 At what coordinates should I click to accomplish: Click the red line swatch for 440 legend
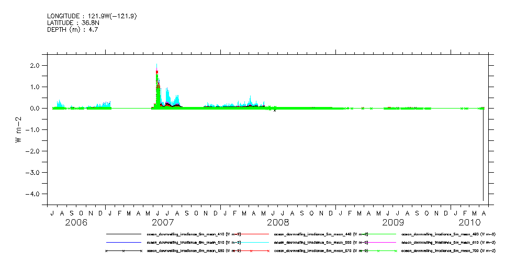tap(251, 234)
